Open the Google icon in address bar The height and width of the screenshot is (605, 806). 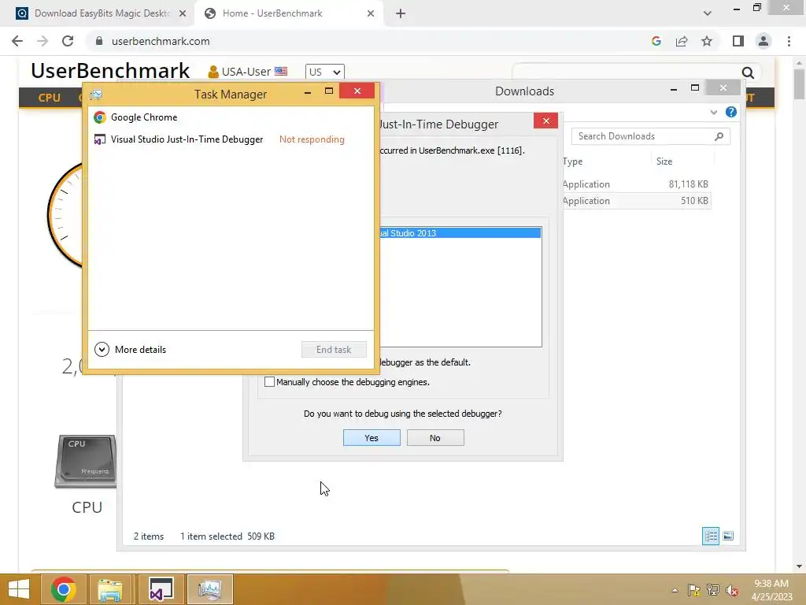656,41
